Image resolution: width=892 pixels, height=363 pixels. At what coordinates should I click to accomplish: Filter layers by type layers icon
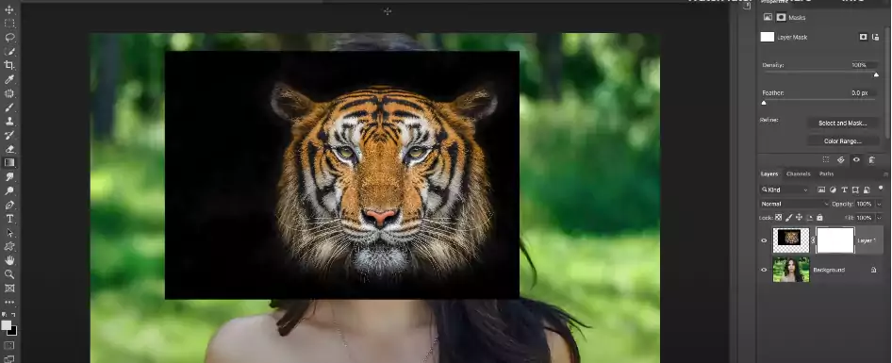[844, 190]
